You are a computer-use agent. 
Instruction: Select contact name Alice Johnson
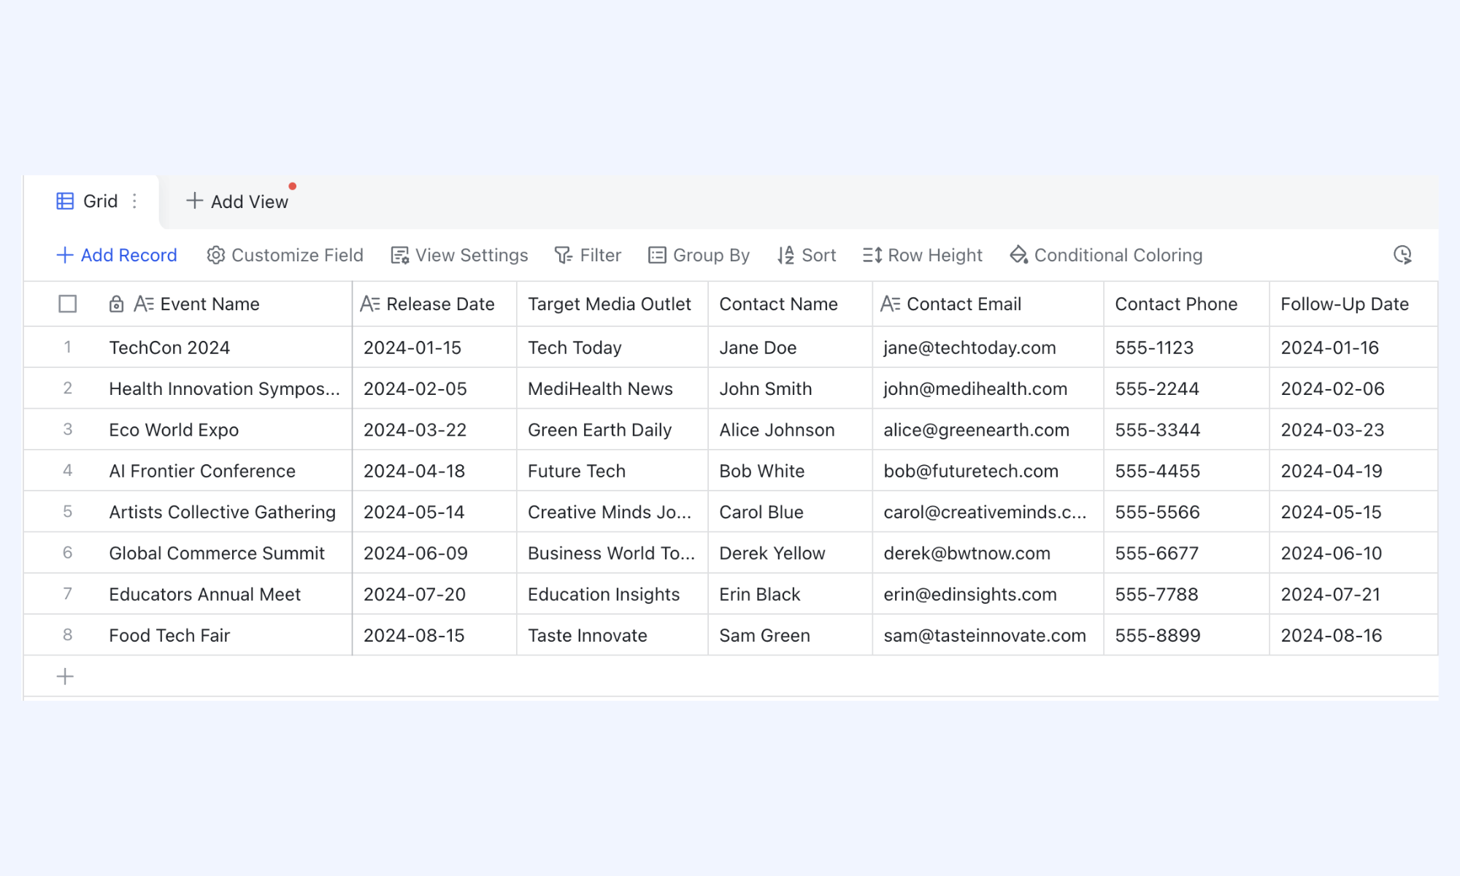click(x=791, y=430)
